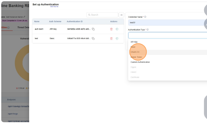Click shield verify icon for test row
The image size is (207, 126).
click(117, 39)
